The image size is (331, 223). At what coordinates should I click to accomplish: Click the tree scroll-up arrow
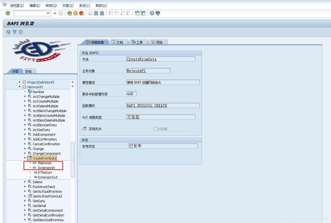point(73,82)
